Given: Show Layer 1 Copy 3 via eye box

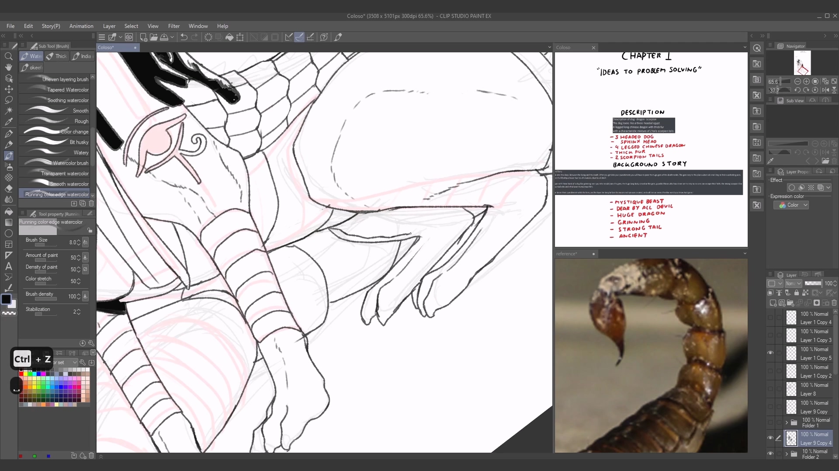Looking at the screenshot, I should [770, 335].
